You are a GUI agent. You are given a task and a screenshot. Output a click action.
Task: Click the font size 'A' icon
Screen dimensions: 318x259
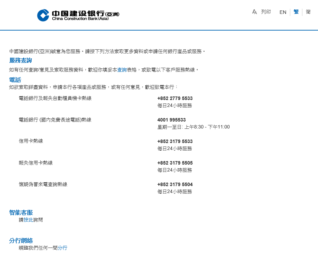[255, 12]
